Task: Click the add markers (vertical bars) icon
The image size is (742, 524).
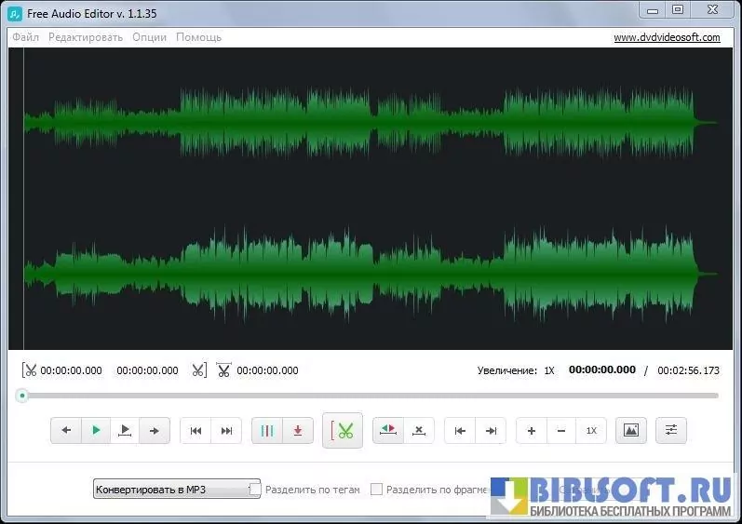Action: point(267,431)
